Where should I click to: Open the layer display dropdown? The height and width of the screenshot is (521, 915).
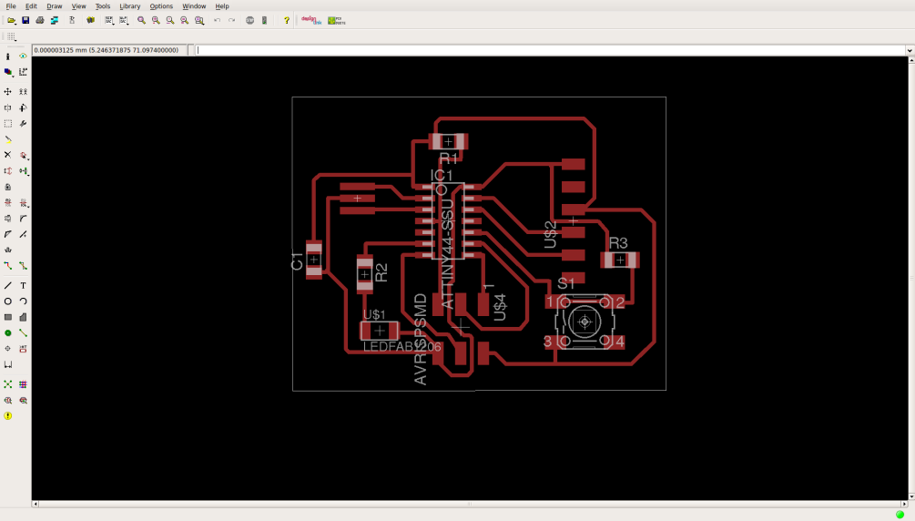(8, 72)
